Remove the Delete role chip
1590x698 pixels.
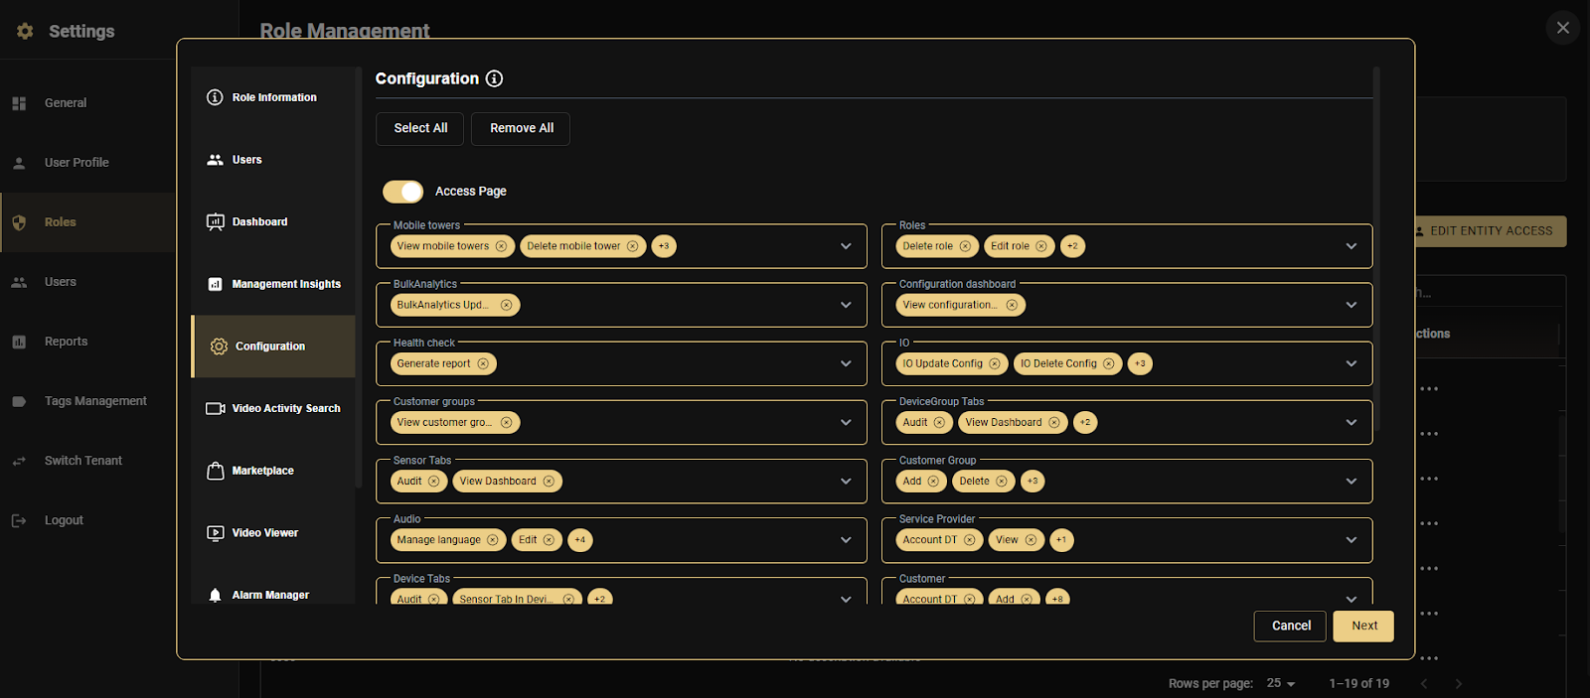coord(965,246)
